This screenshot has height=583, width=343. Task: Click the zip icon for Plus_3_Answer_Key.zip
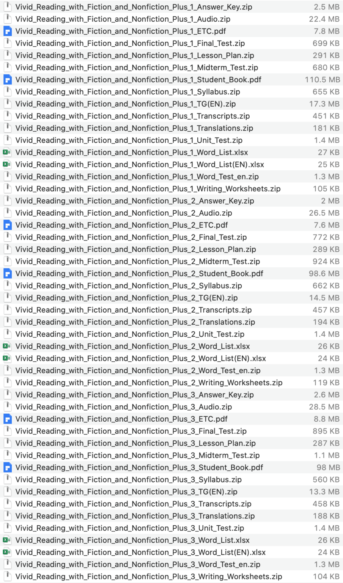tap(7, 395)
